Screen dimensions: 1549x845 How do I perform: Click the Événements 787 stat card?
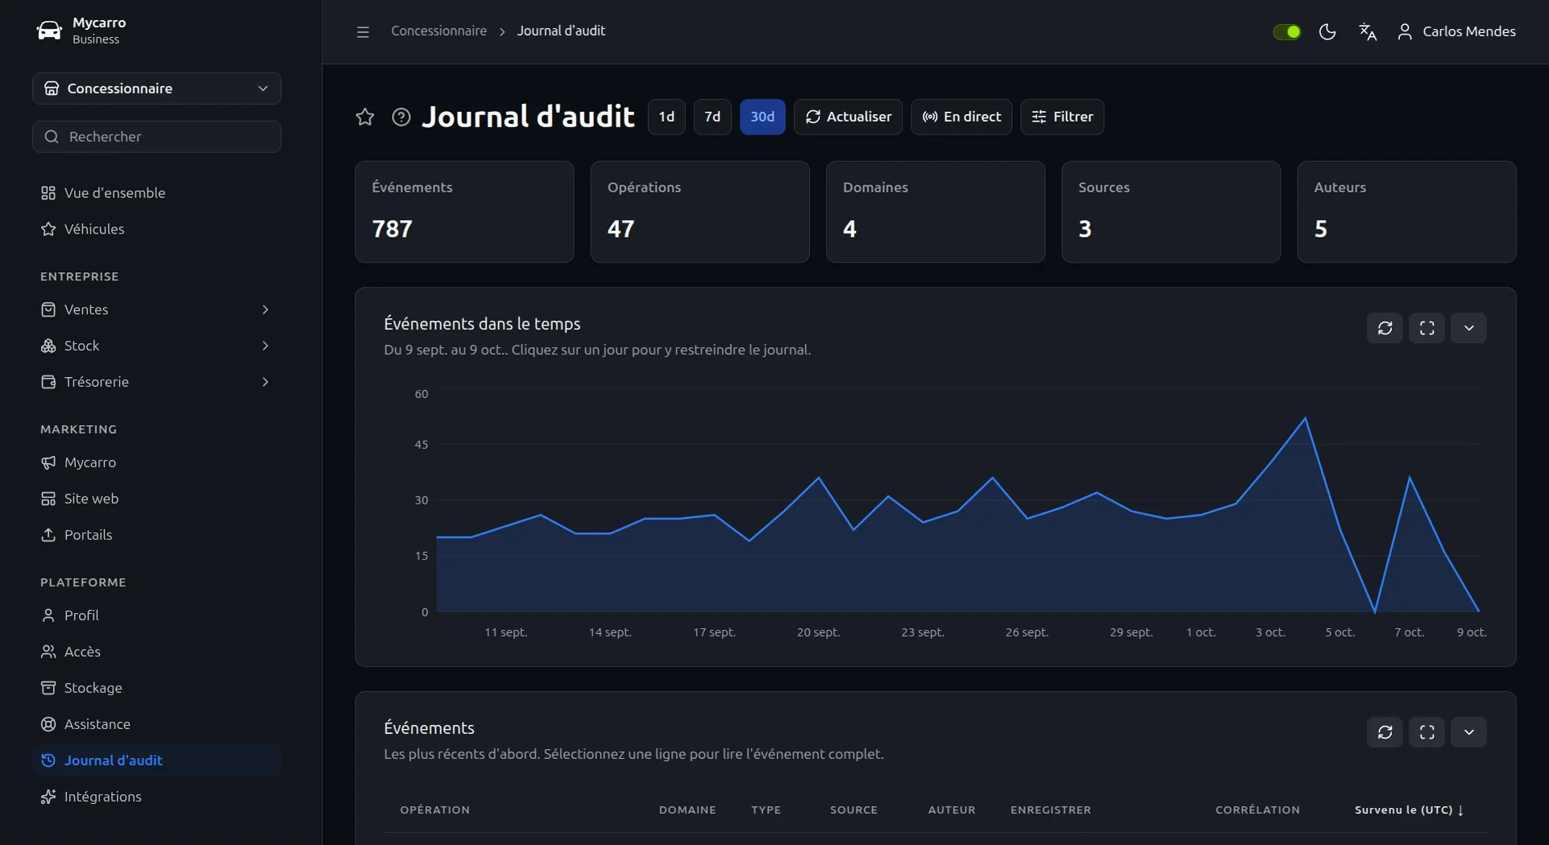(x=465, y=212)
